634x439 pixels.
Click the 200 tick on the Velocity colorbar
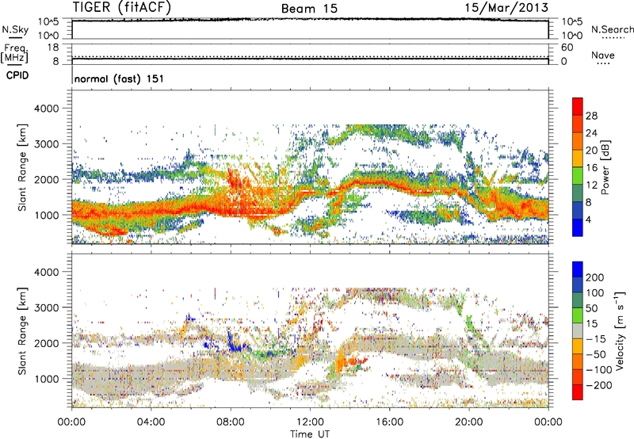point(595,277)
